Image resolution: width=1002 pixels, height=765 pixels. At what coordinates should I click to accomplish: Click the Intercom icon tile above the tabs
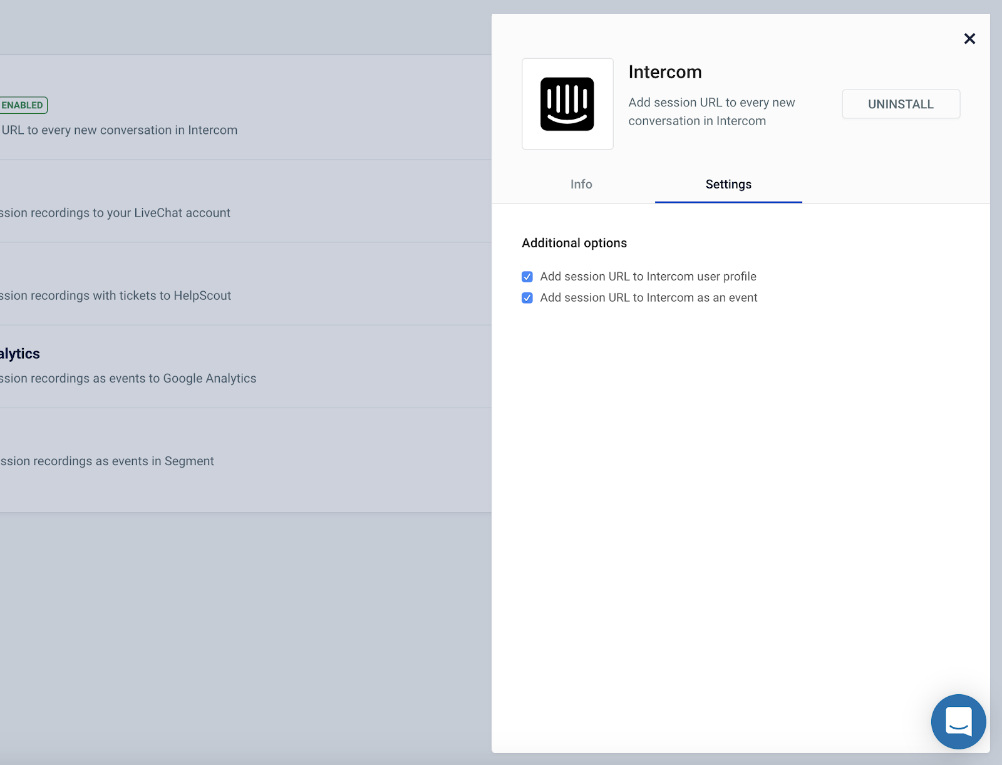click(567, 103)
